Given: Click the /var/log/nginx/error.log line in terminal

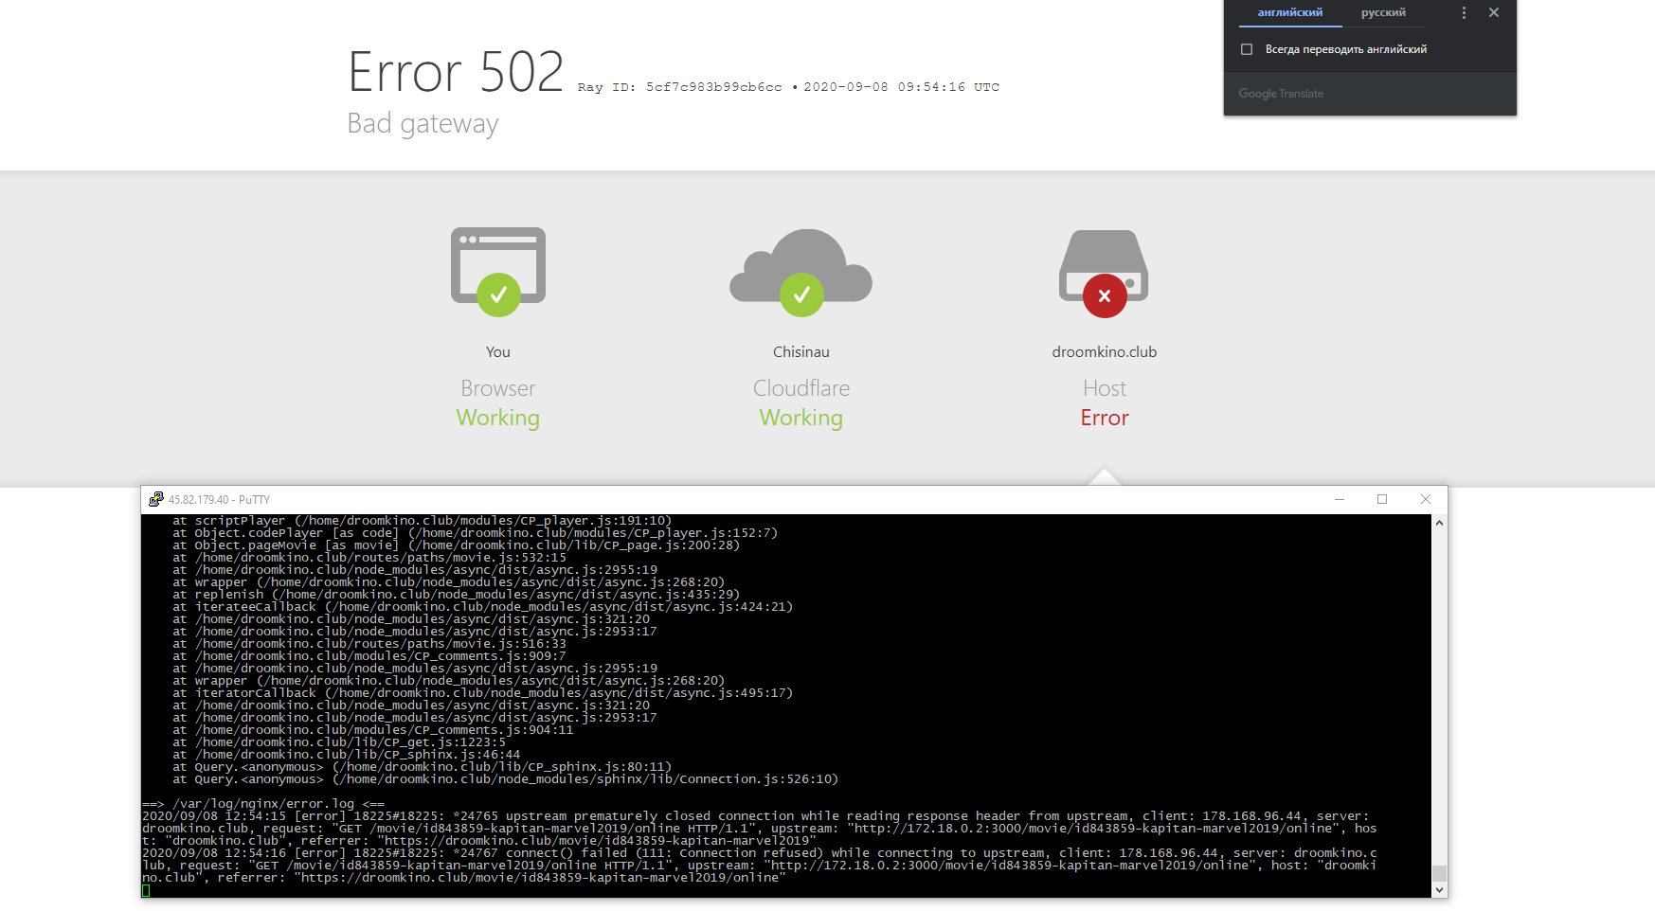Looking at the screenshot, I should pyautogui.click(x=263, y=804).
